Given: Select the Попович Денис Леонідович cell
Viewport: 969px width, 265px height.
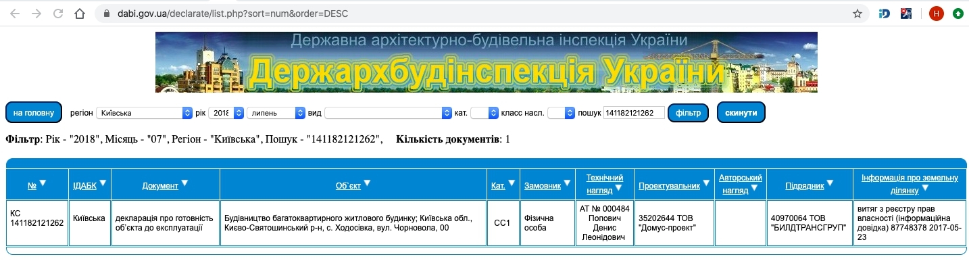Looking at the screenshot, I should tap(605, 223).
